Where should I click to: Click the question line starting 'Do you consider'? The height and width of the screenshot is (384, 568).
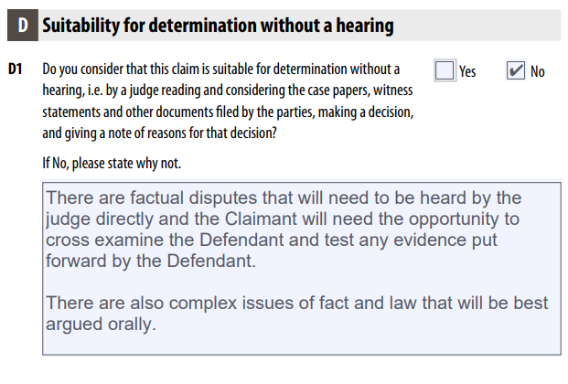(x=221, y=69)
